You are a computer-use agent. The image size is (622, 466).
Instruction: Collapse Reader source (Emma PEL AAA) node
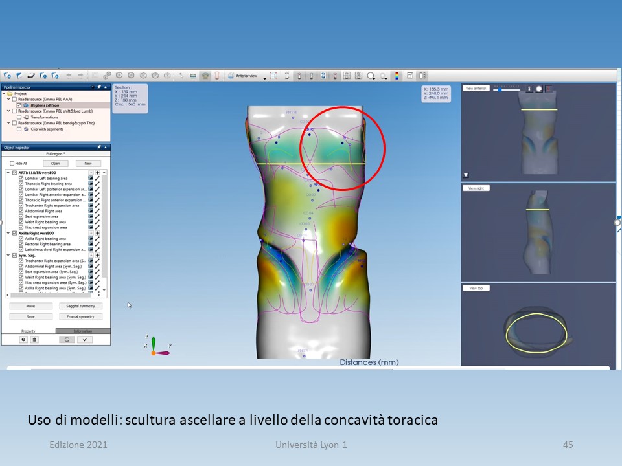8,100
